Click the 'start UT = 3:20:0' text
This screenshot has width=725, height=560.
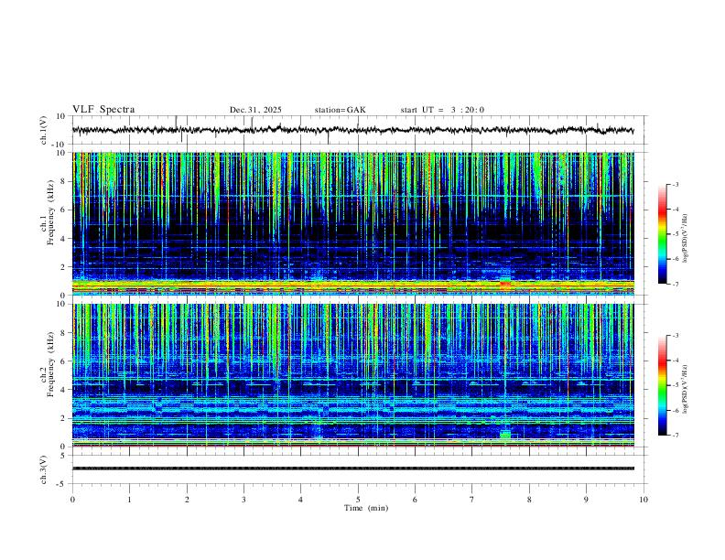point(442,110)
